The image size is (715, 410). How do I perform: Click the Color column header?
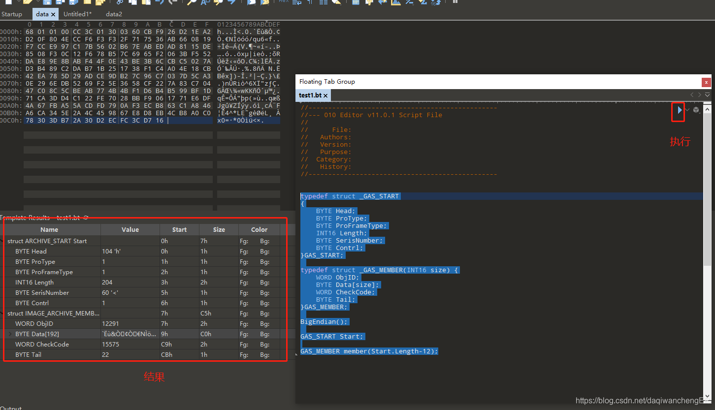coord(260,229)
